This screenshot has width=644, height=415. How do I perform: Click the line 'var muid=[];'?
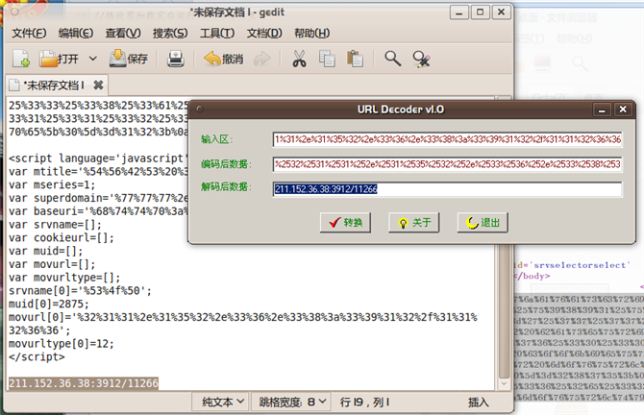click(x=45, y=251)
